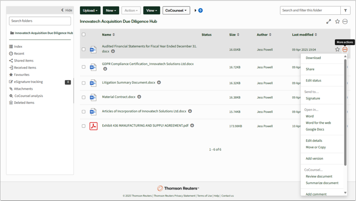The height and width of the screenshot is (201, 356).
Task: Hide the left sidebar panel
Action: pyautogui.click(x=67, y=10)
